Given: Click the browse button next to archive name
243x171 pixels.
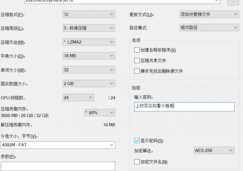Looking at the screenshot, I should 233,2.
